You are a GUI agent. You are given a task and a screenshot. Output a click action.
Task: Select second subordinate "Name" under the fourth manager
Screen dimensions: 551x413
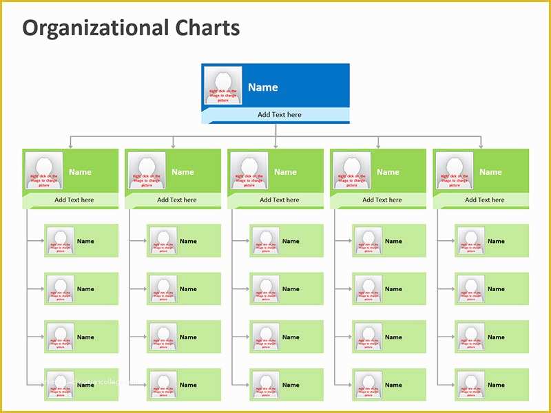click(x=393, y=289)
